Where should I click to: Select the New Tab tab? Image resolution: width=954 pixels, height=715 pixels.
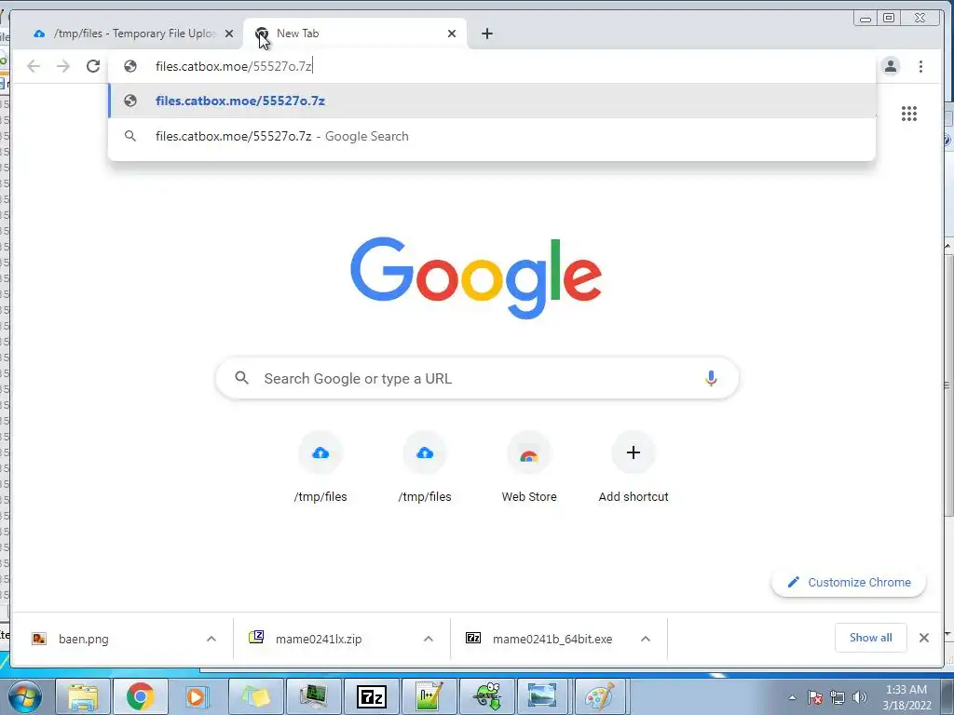355,34
